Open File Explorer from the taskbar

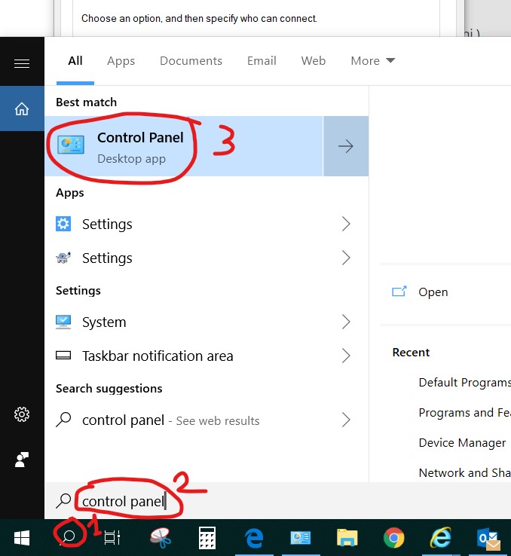point(347,537)
